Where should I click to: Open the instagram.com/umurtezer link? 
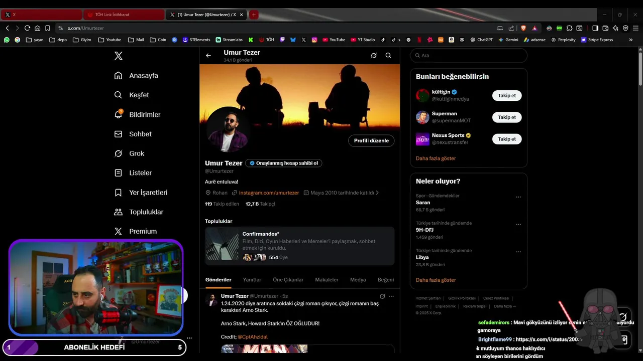pyautogui.click(x=269, y=193)
